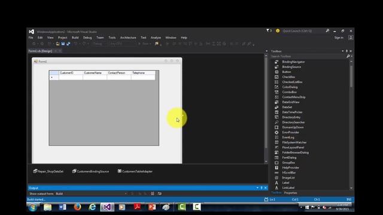
Task: Open the notifications flag icon
Action: [269, 30]
